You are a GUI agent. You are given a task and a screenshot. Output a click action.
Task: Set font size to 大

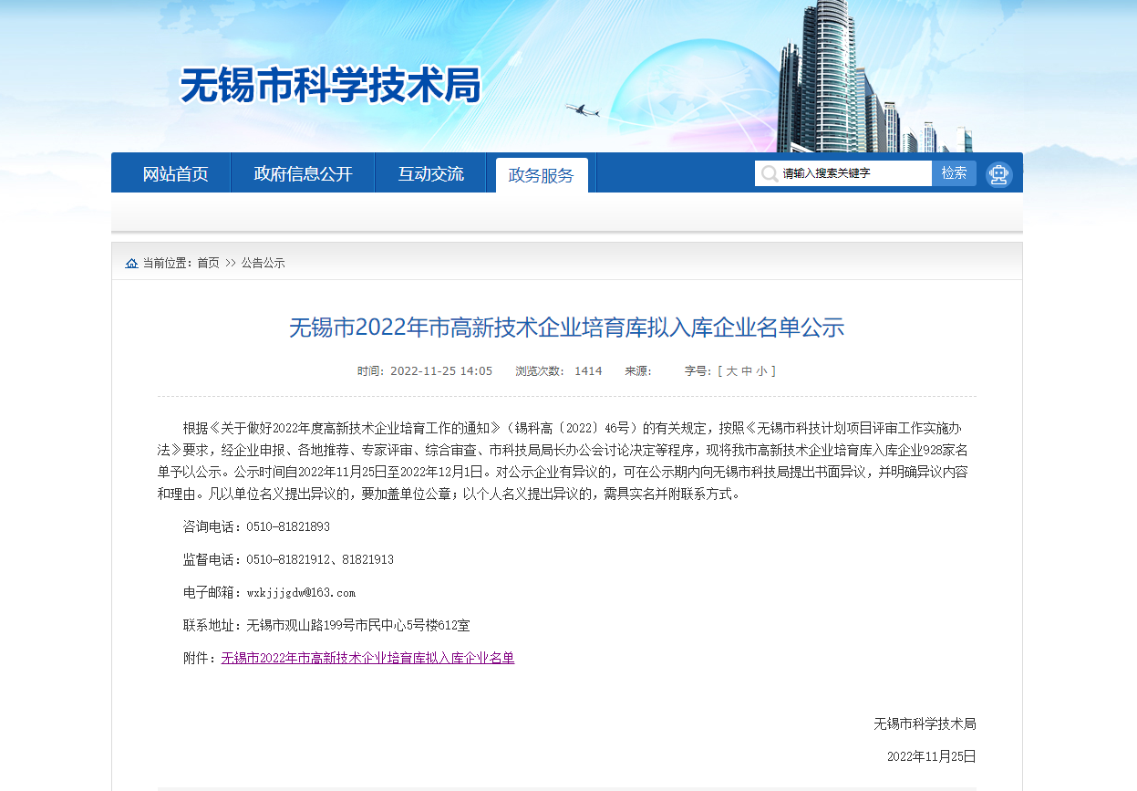click(731, 371)
